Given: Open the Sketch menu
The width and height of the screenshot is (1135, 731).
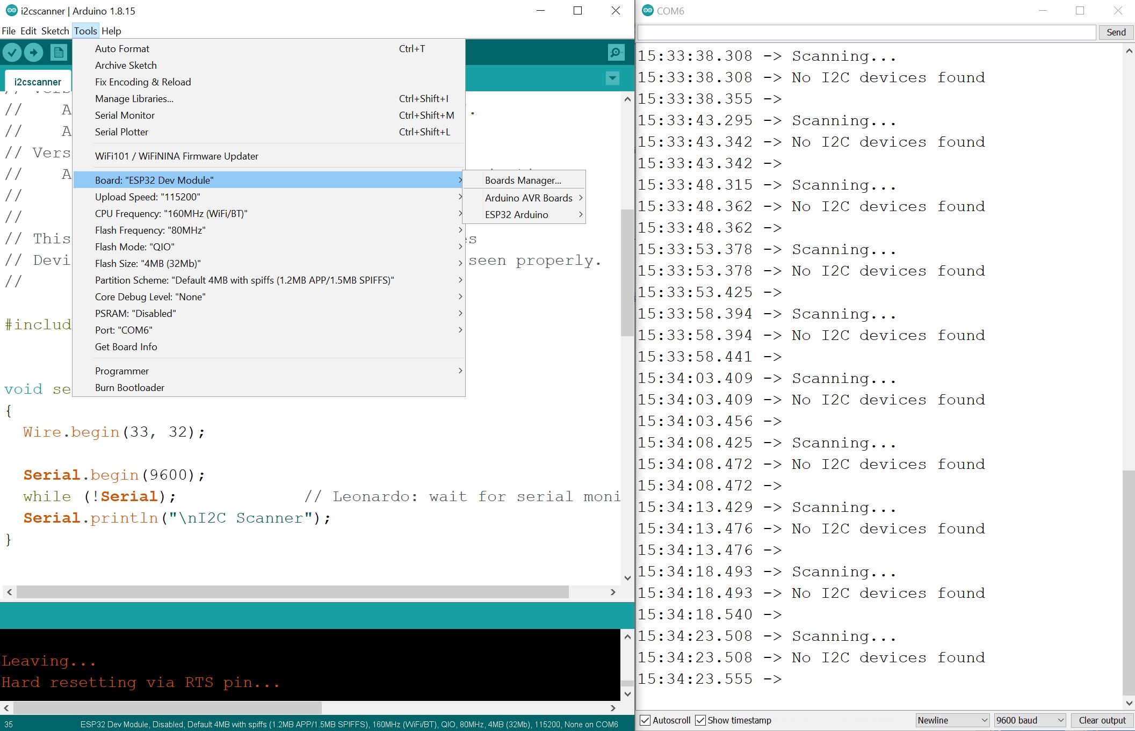Looking at the screenshot, I should pos(55,31).
